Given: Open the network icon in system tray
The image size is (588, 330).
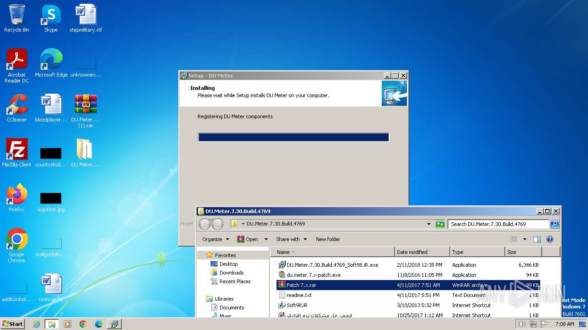Looking at the screenshot, I should pos(534,324).
